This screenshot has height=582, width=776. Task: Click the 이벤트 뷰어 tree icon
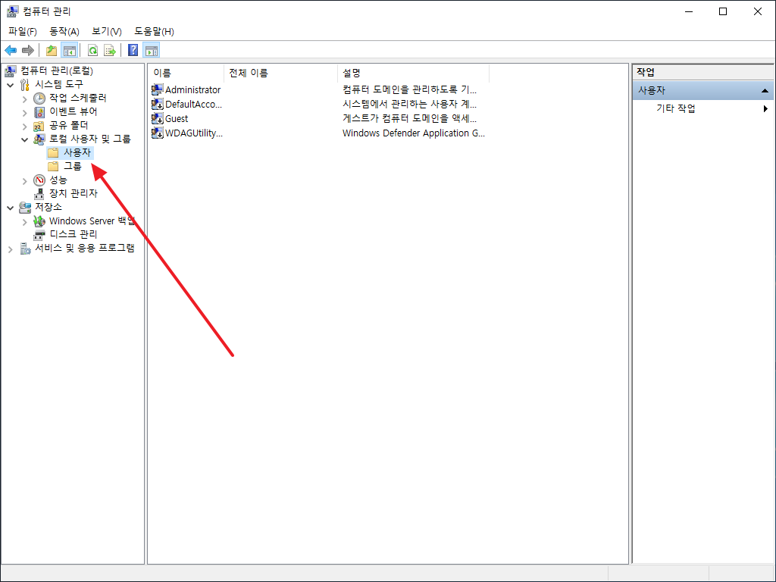point(39,112)
